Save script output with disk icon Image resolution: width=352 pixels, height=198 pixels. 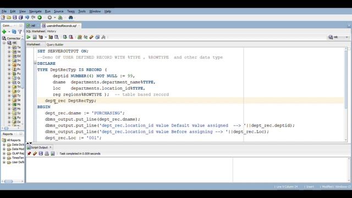click(41, 153)
